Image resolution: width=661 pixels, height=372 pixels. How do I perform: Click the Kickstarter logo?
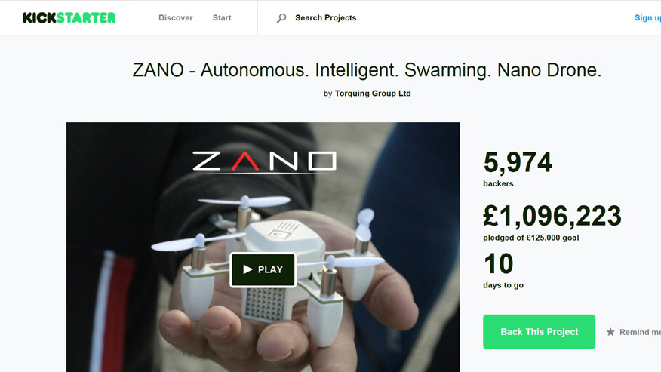[x=69, y=17]
